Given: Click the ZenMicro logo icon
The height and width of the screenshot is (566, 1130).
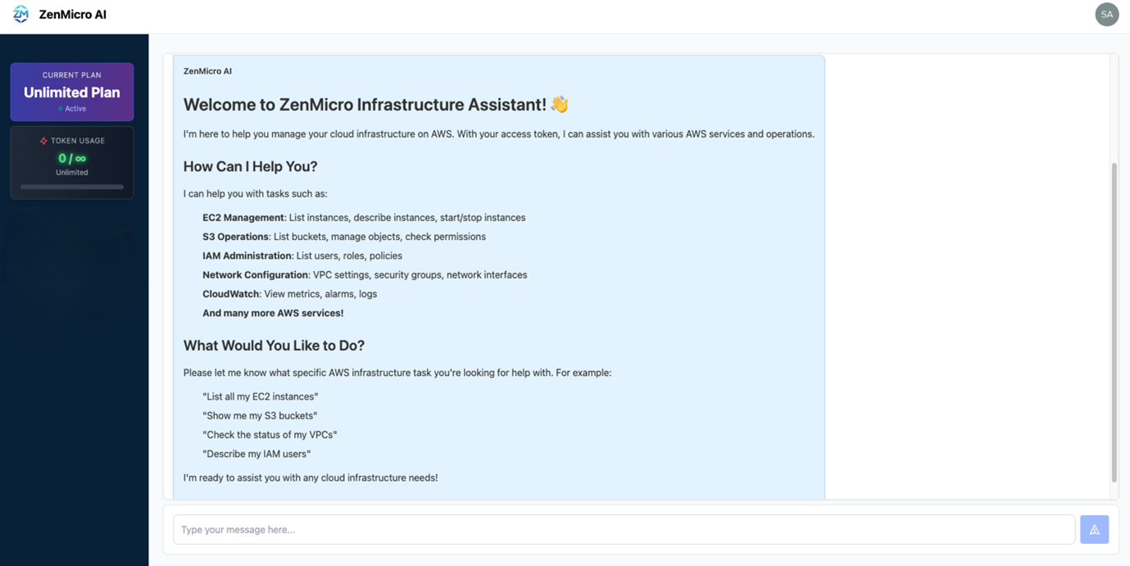Looking at the screenshot, I should pos(20,15).
